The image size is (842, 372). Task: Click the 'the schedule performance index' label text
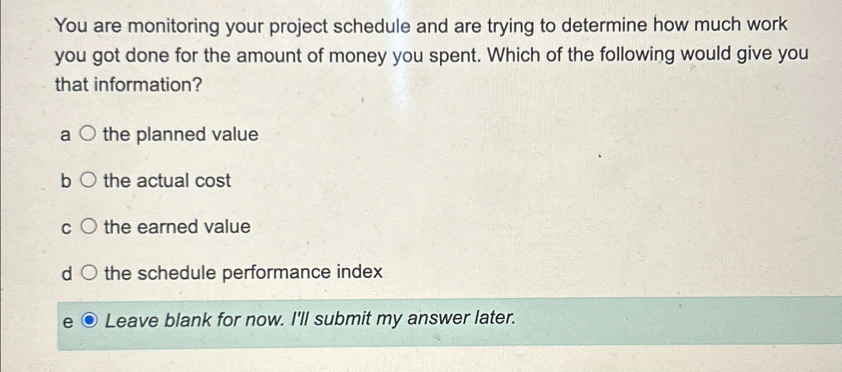(242, 272)
